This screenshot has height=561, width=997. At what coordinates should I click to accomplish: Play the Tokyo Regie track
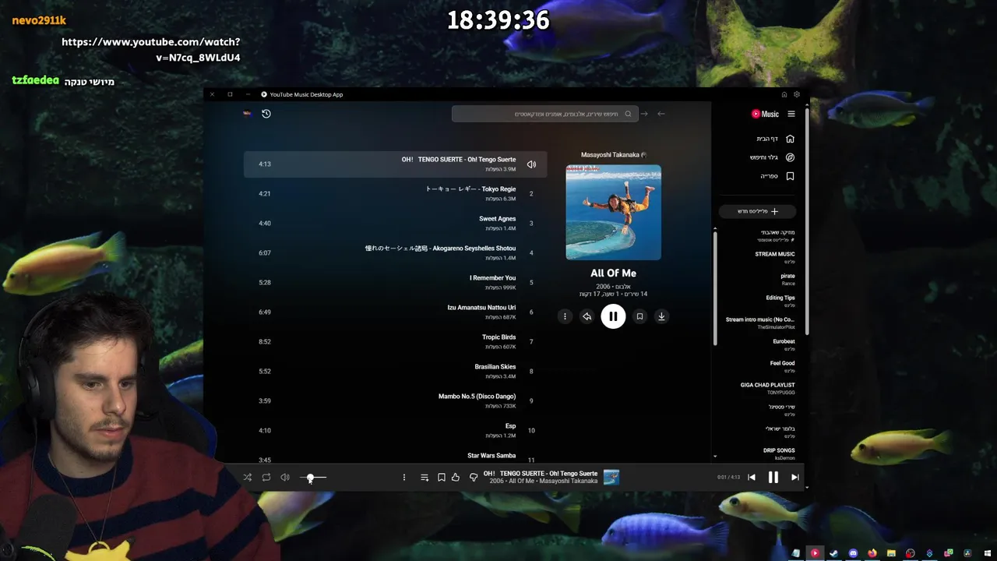tap(395, 193)
